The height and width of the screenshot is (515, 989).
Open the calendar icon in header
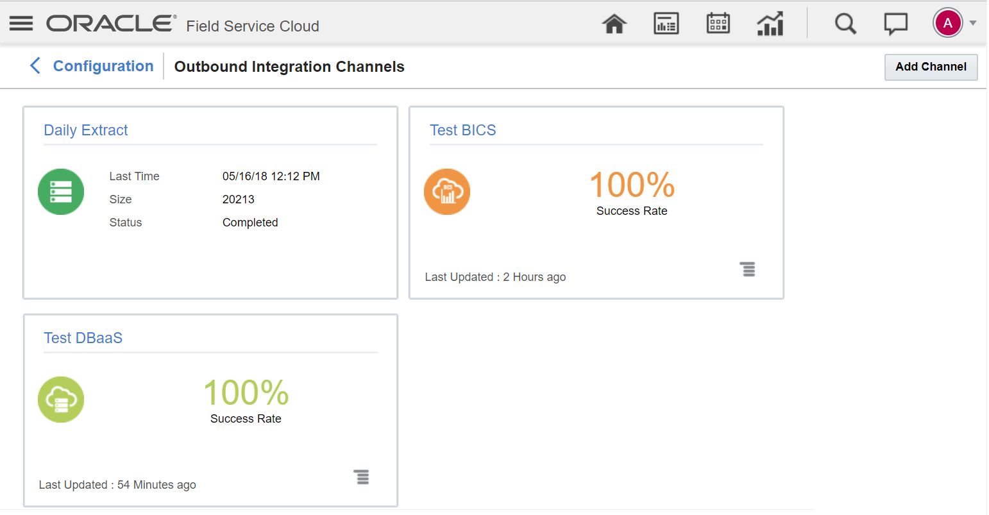pyautogui.click(x=718, y=24)
